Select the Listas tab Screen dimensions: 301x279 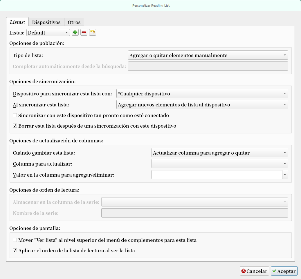(x=17, y=22)
